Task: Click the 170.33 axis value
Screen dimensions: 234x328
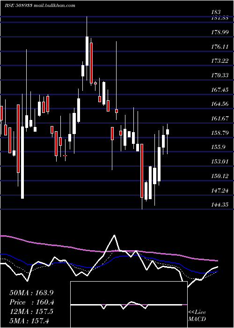Action: (219, 75)
